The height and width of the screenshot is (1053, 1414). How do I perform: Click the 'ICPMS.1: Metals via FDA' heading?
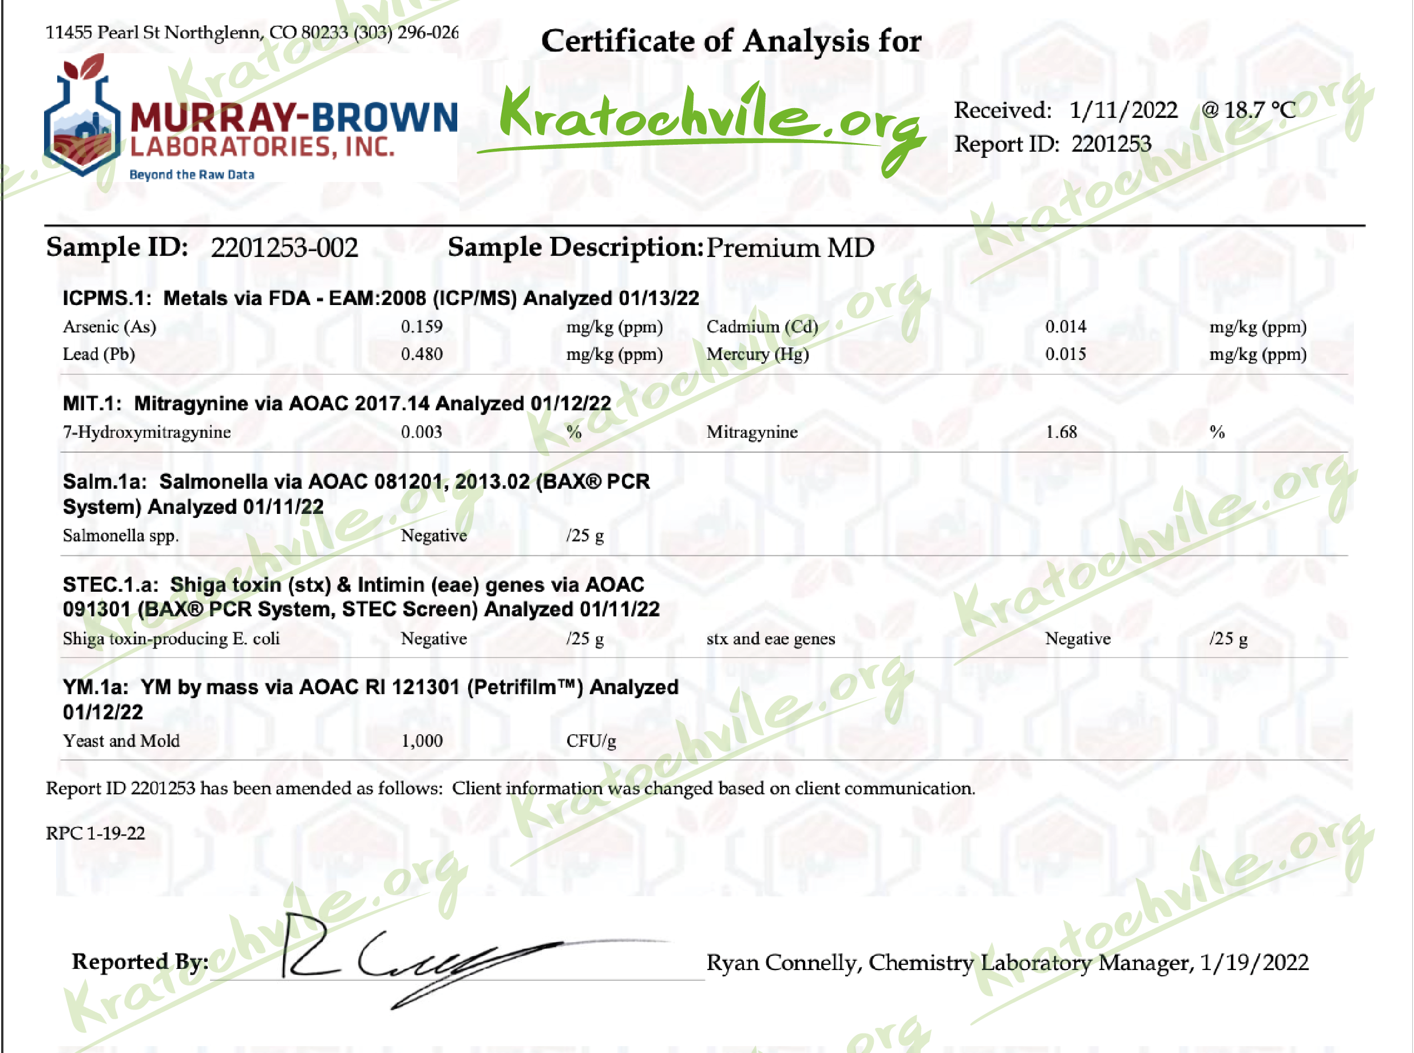pyautogui.click(x=381, y=298)
